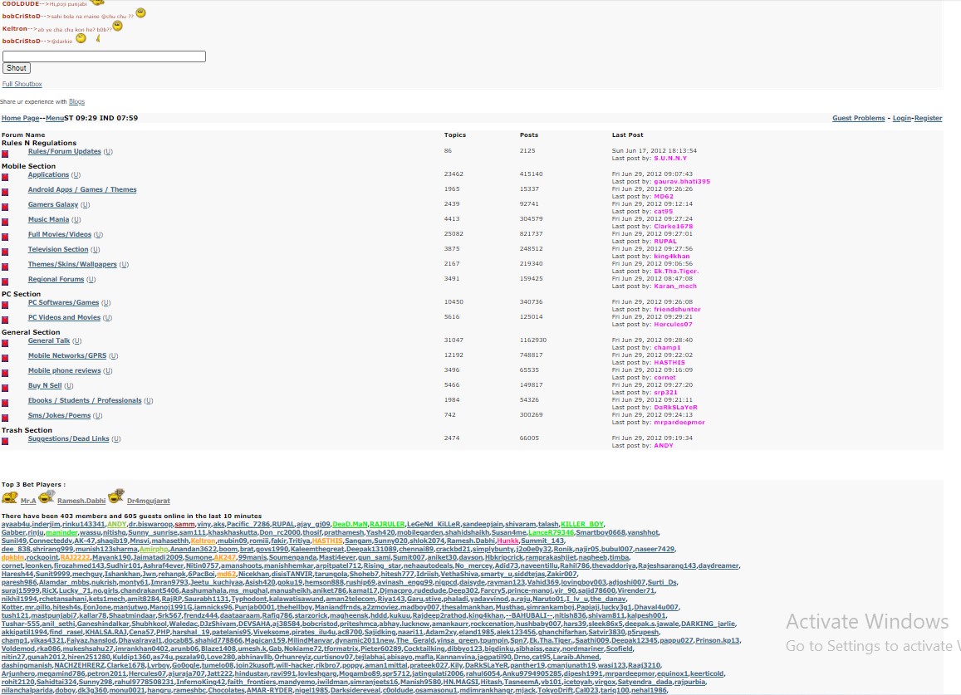Click the smiley after bobCriStoD's @chu chu message
Screen dimensions: 961x695
(x=141, y=13)
